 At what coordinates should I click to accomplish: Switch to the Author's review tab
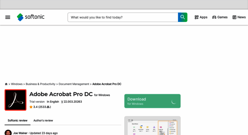pyautogui.click(x=43, y=120)
